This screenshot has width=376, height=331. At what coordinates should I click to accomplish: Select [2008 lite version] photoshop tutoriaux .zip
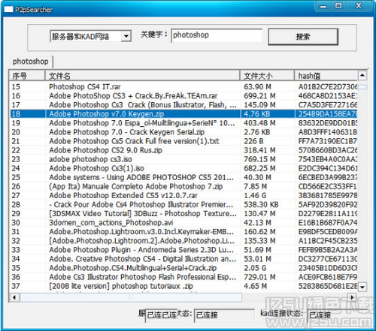click(183, 286)
